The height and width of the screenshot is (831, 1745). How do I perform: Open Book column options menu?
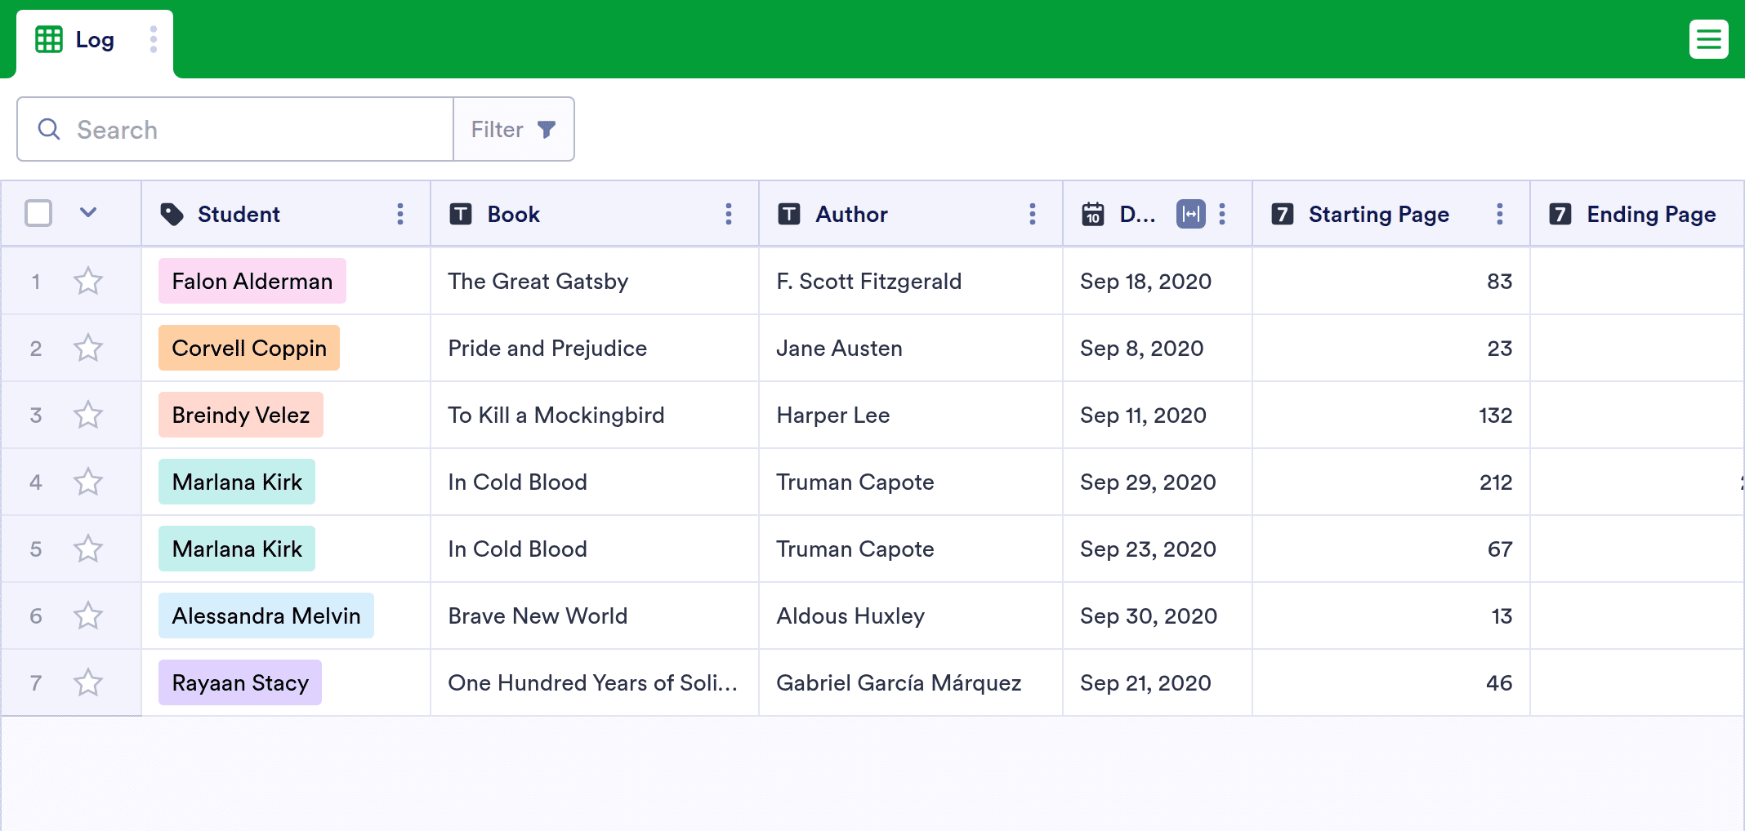[729, 214]
